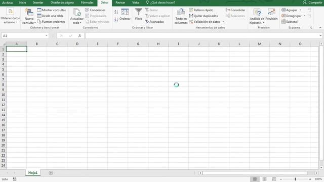Select column K header
The image size is (324, 182).
point(219,44)
